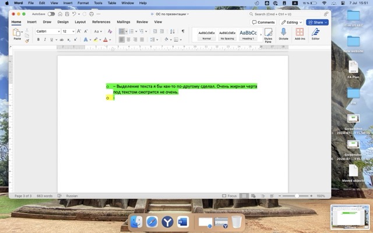Switch to the Insert ribbon tab
The image size is (373, 233).
31,22
